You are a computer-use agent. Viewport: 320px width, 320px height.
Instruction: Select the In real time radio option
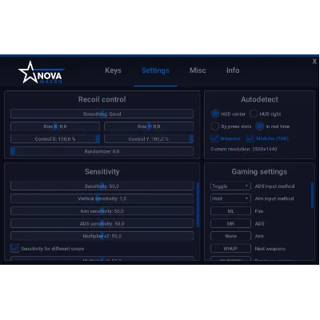click(259, 126)
